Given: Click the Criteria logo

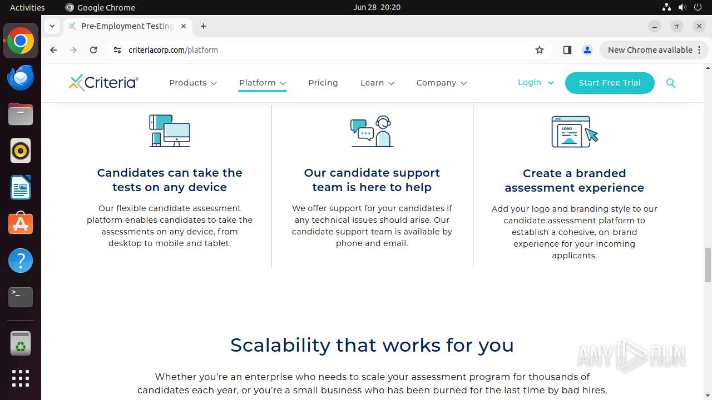Looking at the screenshot, I should [x=103, y=83].
